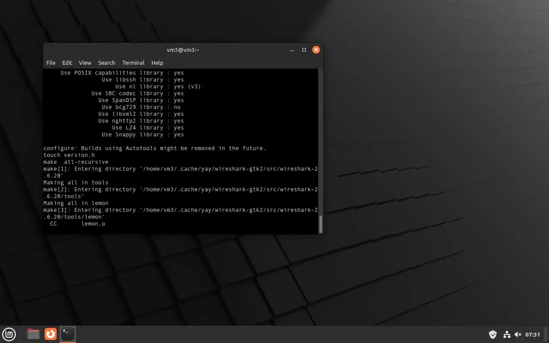The width and height of the screenshot is (549, 343).
Task: Maximize the terminal window
Action: coord(304,50)
